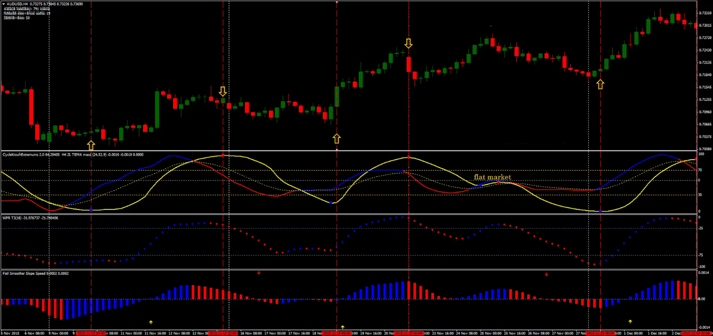The width and height of the screenshot is (713, 336).
Task: Click up arrow below the 30 Nov candle
Action: tap(600, 84)
